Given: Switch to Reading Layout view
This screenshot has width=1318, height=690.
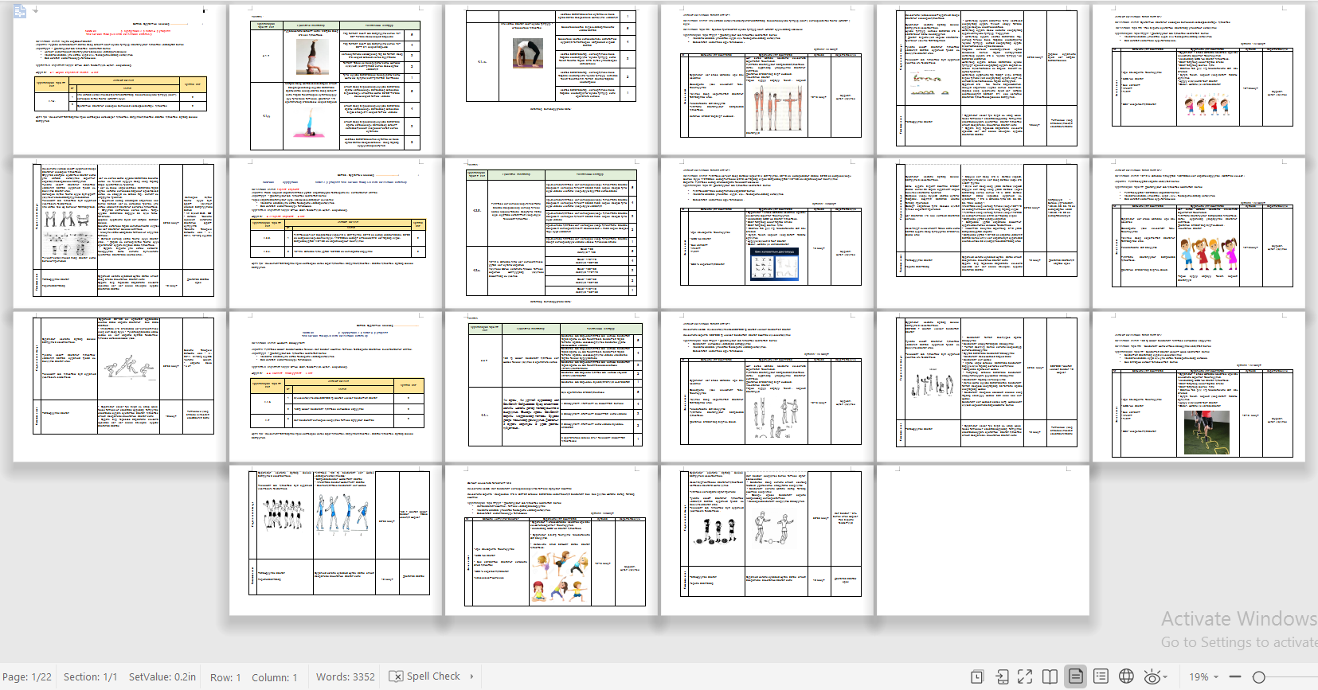Looking at the screenshot, I should tap(1050, 676).
